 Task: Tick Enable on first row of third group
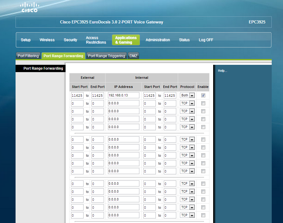[203, 183]
